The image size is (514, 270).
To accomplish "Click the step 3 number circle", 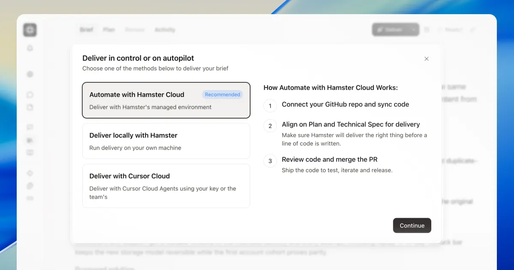I will tap(270, 161).
